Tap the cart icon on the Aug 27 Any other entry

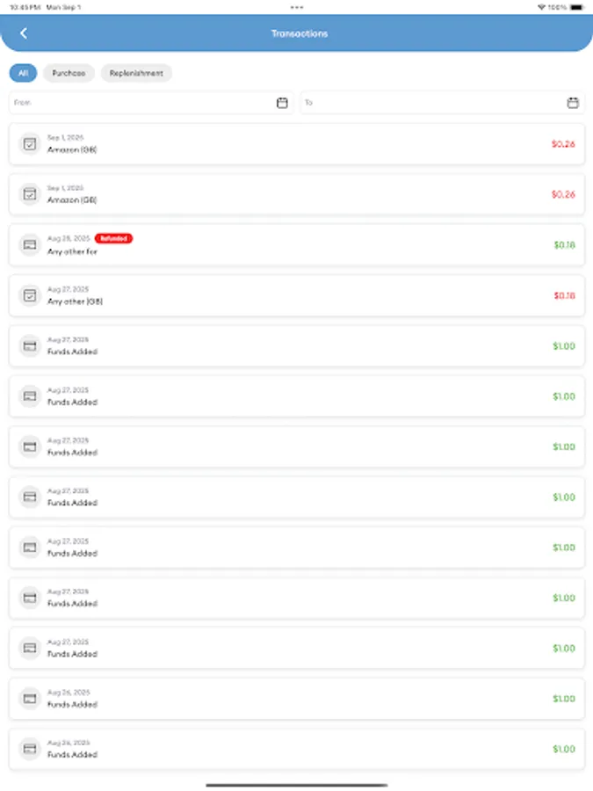(29, 294)
